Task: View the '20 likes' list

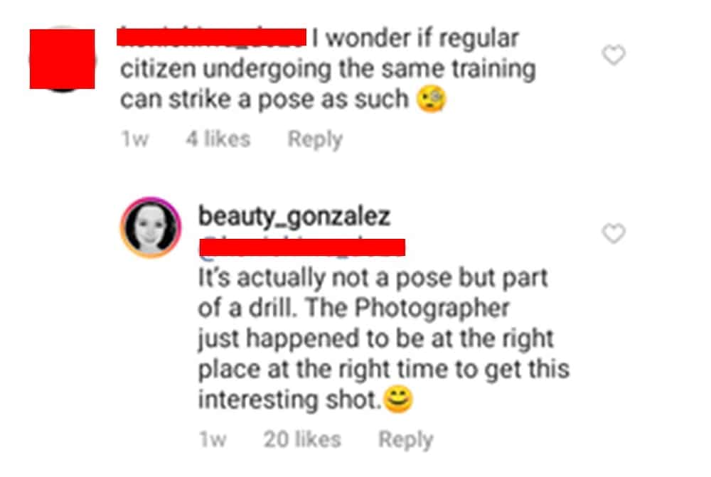Action: tap(302, 439)
